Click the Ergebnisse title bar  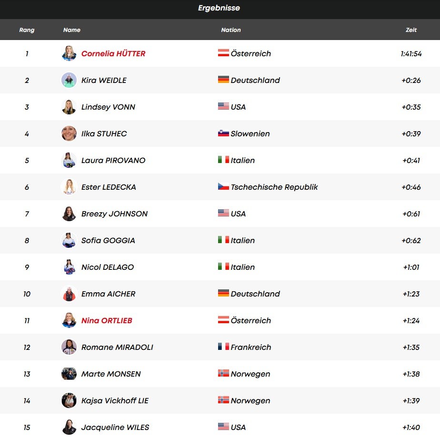220,8
